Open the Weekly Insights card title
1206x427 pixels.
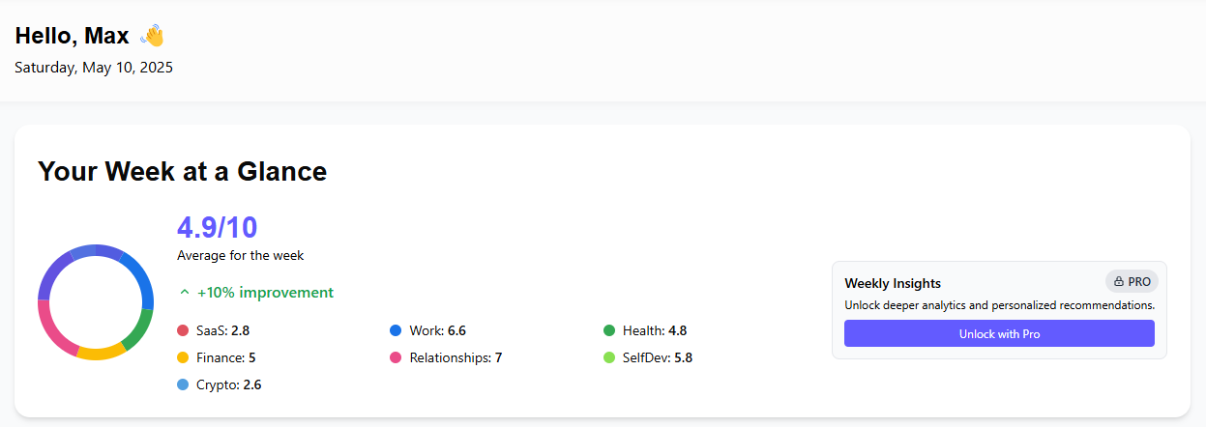point(893,283)
